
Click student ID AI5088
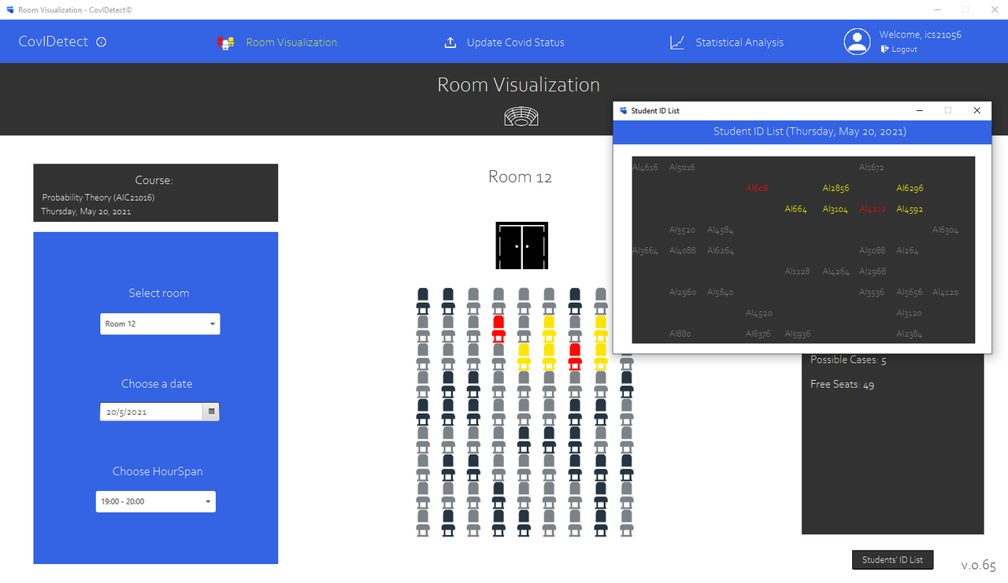pyautogui.click(x=872, y=250)
